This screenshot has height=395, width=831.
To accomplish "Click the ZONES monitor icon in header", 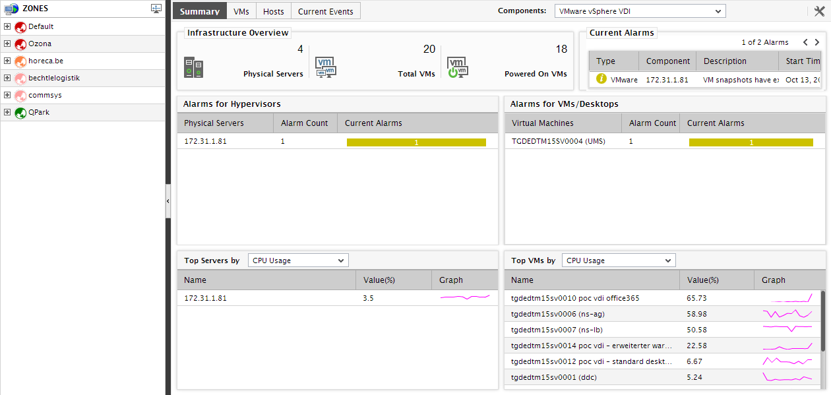I will tap(11, 9).
